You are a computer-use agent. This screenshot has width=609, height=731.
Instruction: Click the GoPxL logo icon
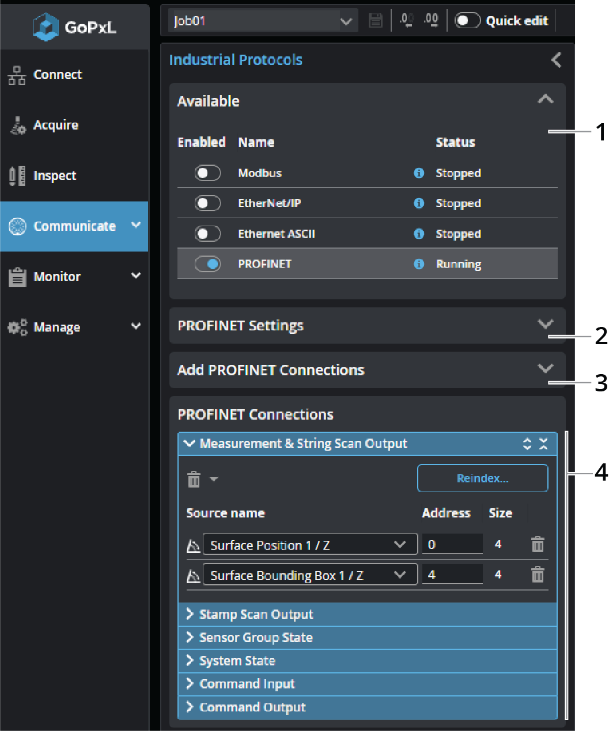(x=46, y=27)
